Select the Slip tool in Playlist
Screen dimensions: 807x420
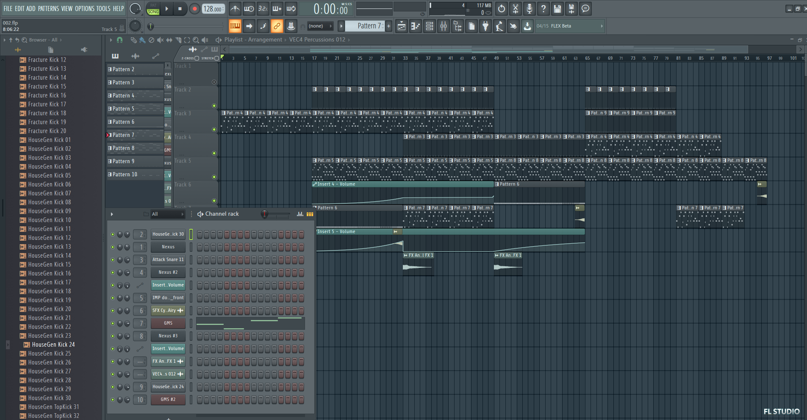coord(169,40)
